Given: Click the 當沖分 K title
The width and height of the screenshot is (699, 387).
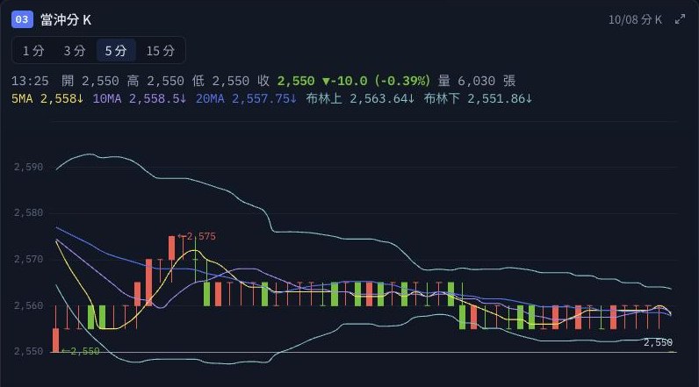Looking at the screenshot, I should [66, 19].
